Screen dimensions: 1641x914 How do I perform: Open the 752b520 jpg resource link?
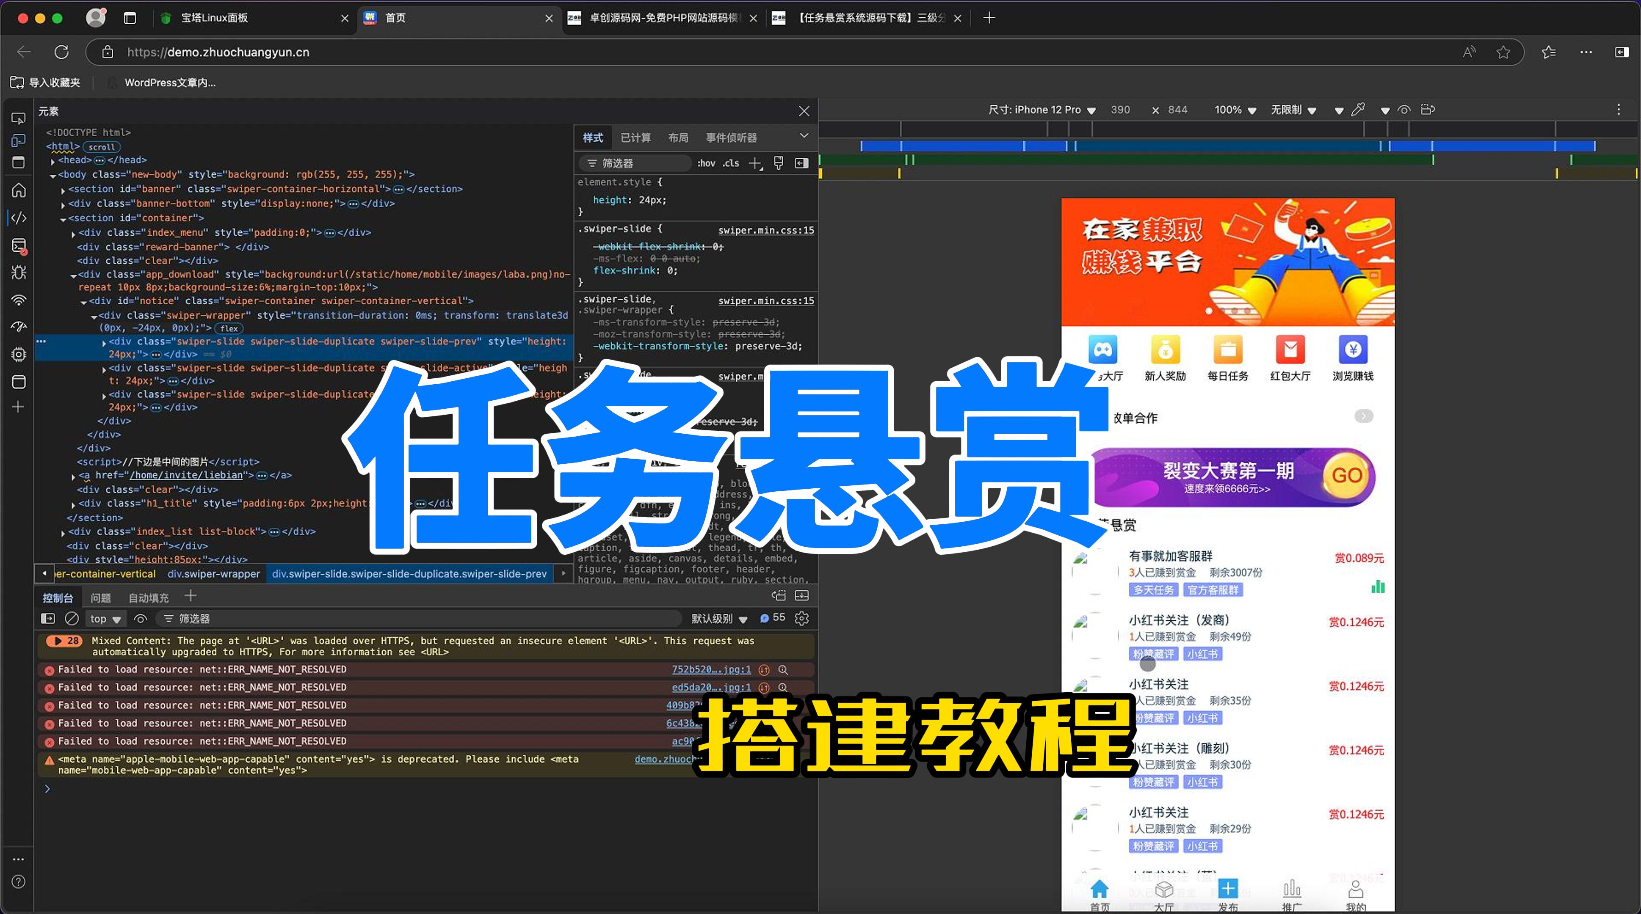tap(712, 669)
